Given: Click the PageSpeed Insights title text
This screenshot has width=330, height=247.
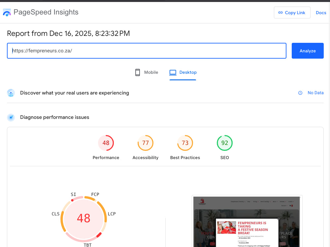Looking at the screenshot, I should 46,12.
